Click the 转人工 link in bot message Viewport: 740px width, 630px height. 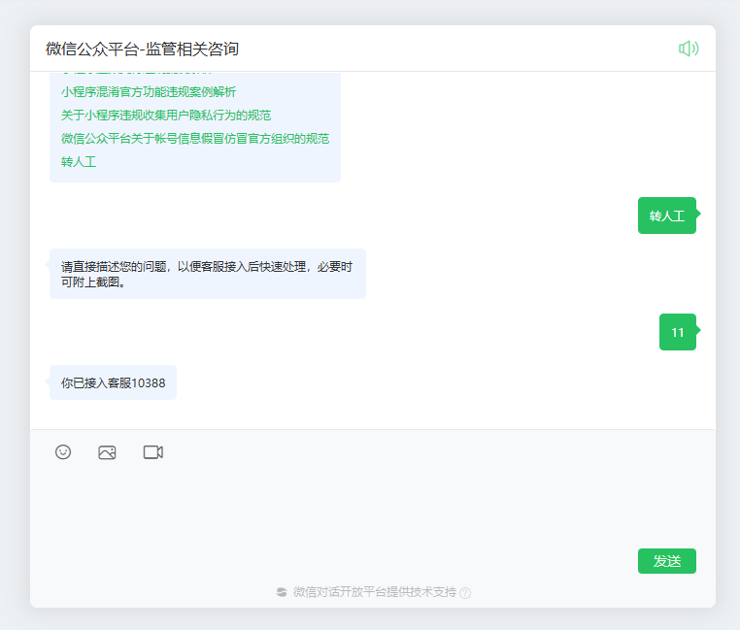coord(79,162)
